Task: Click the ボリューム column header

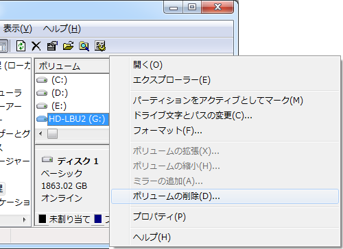Action: (72, 66)
